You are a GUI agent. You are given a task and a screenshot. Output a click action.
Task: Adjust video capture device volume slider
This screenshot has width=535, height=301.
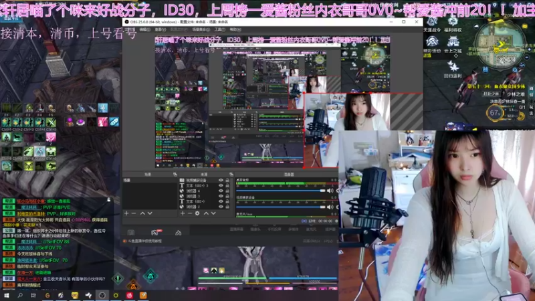(x=280, y=207)
